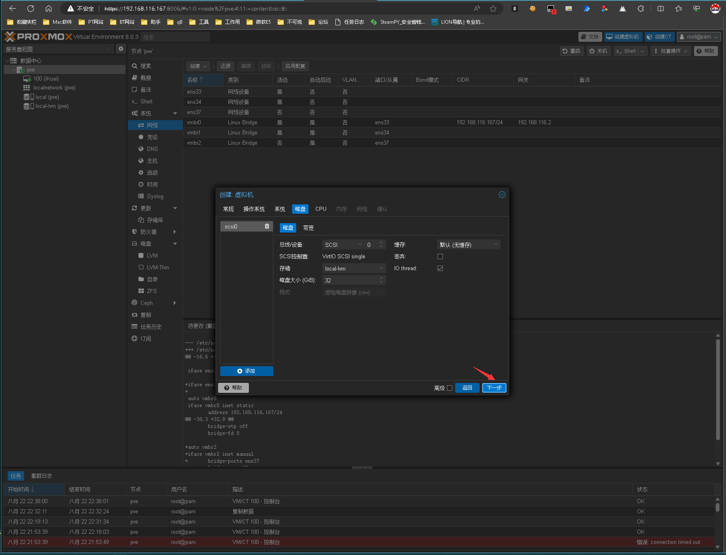Viewport: 726px width, 555px height.
Task: Bookmark page with browser star icon
Action: click(x=493, y=9)
